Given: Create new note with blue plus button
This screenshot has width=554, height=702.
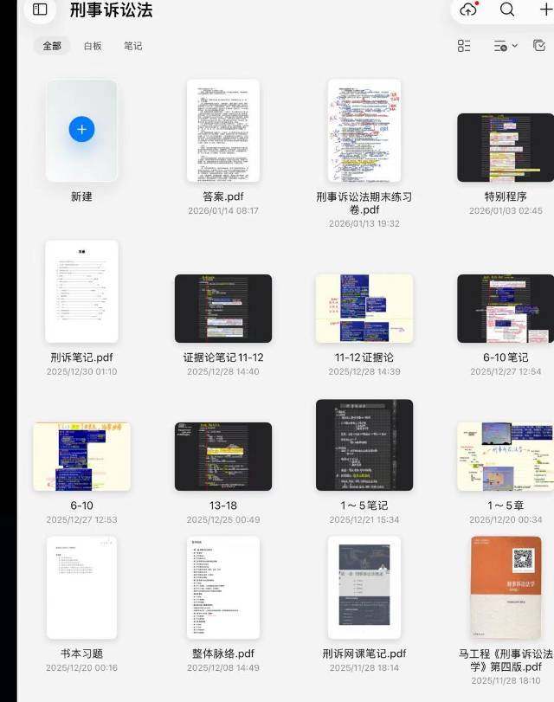Looking at the screenshot, I should pyautogui.click(x=81, y=129).
